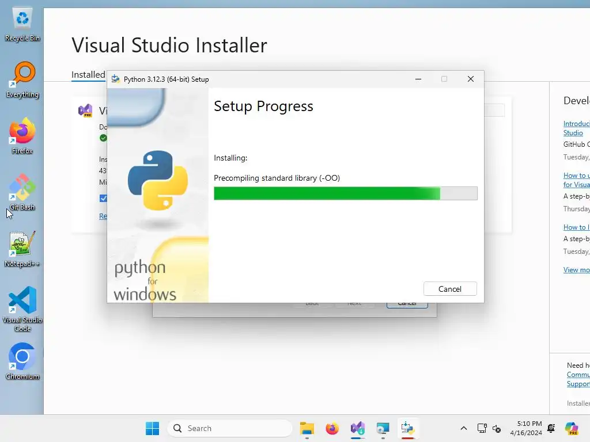Viewport: 590px width, 442px height.
Task: Minimize the Python 3.12.3 Setup window
Action: [418, 79]
